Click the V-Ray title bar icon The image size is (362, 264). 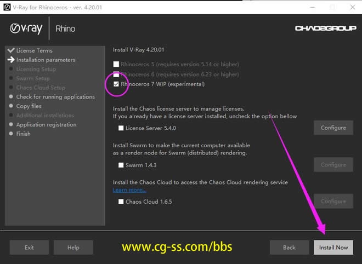pyautogui.click(x=8, y=7)
